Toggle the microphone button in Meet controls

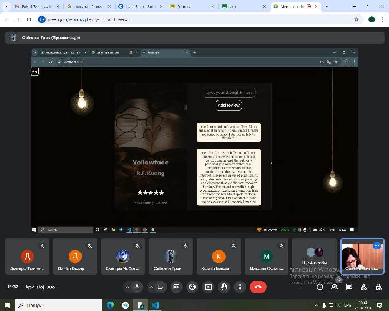point(137,287)
